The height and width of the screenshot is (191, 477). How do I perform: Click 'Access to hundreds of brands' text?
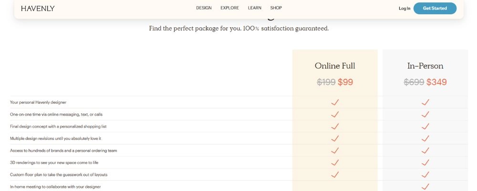click(x=63, y=150)
